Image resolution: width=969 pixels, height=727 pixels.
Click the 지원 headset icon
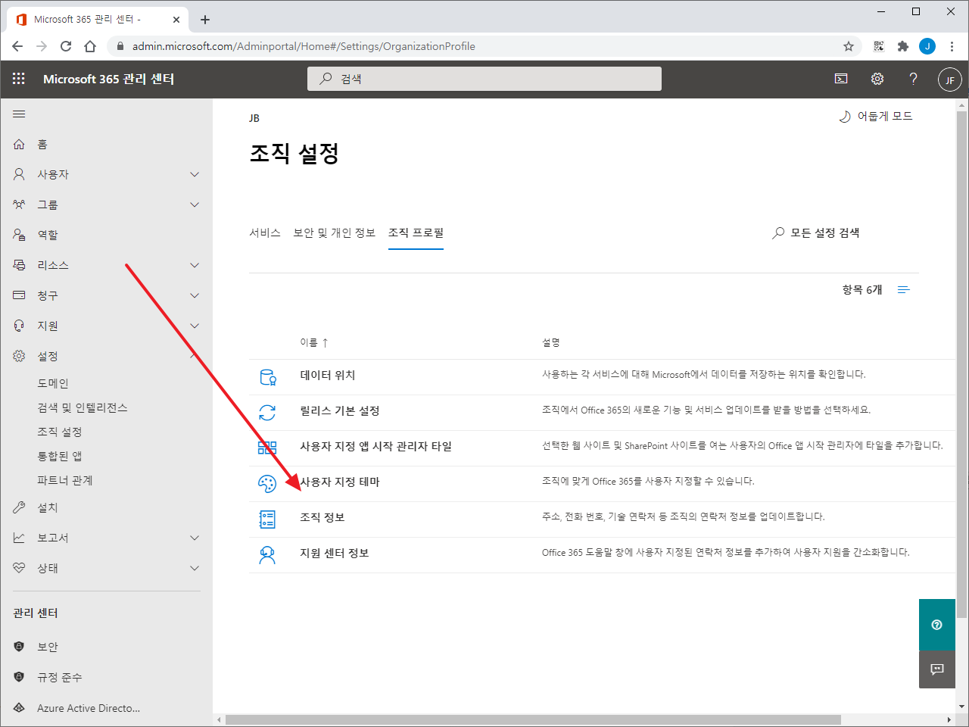19,326
